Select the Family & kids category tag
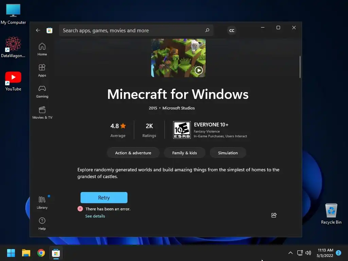 tap(185, 153)
